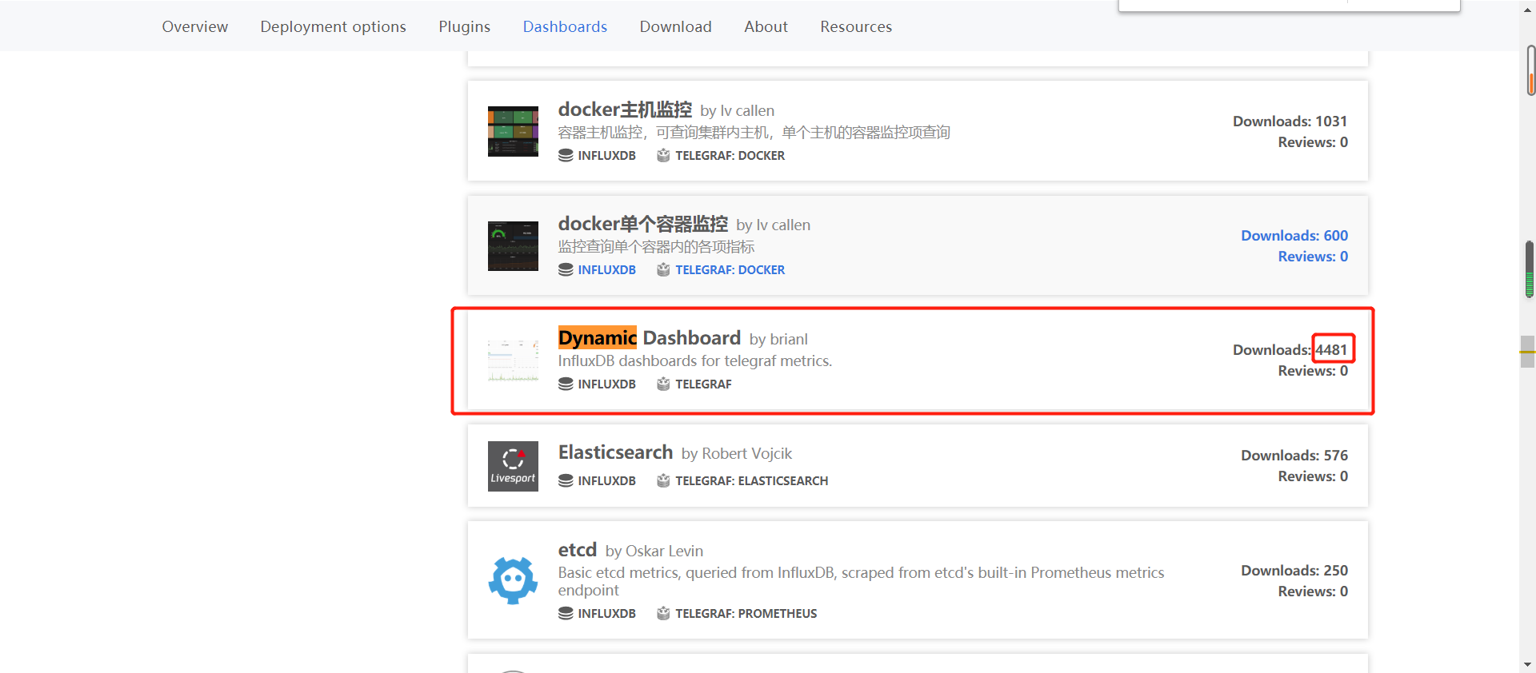Click TELEGRAF: DOCKER label in docker主机监控 row
The height and width of the screenshot is (673, 1536).
pyautogui.click(x=730, y=156)
